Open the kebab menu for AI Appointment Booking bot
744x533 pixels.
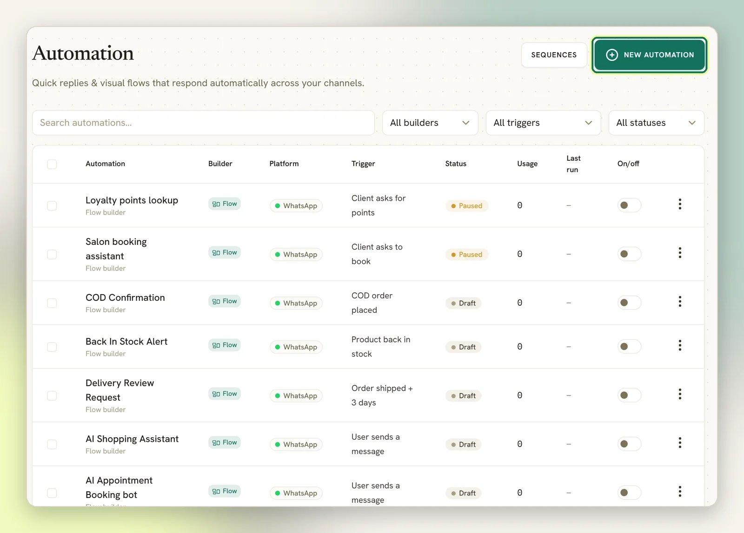coord(680,491)
